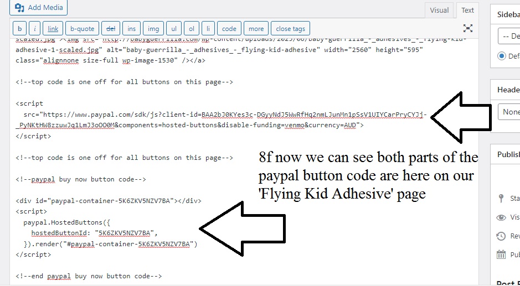Insert code tag with code button

click(x=229, y=29)
